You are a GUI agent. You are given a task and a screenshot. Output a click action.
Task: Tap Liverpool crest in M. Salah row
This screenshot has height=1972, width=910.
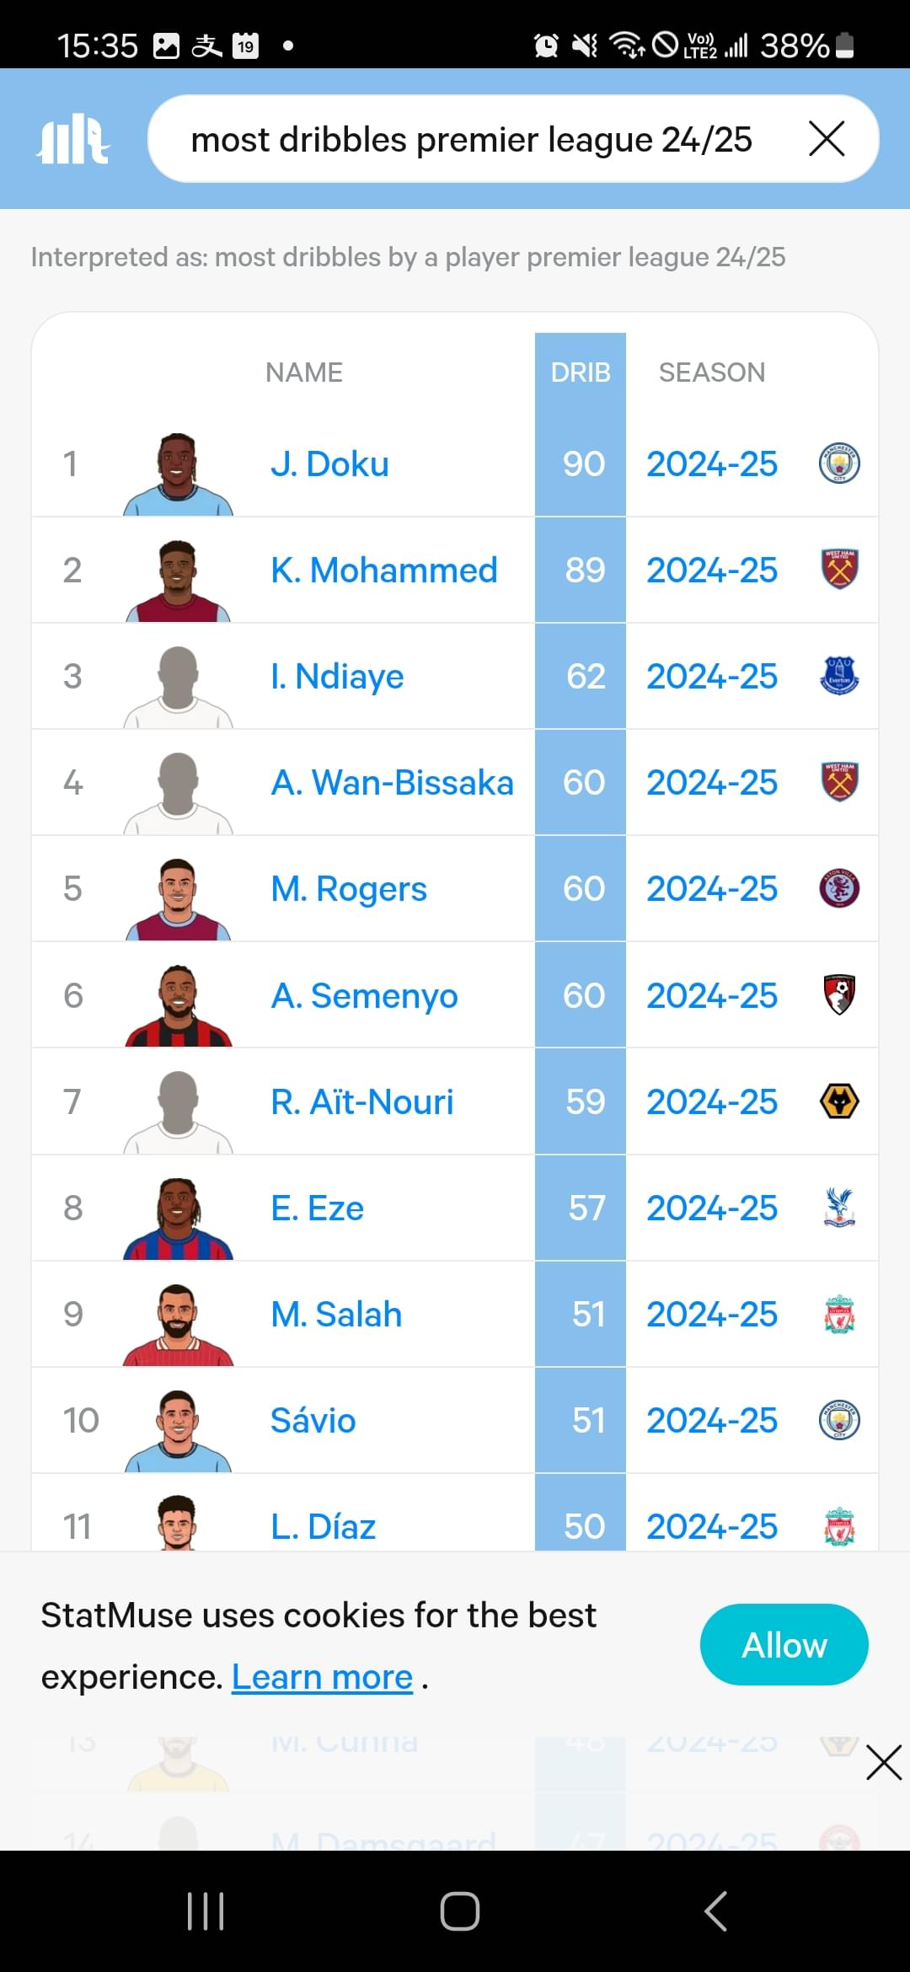pos(839,1314)
